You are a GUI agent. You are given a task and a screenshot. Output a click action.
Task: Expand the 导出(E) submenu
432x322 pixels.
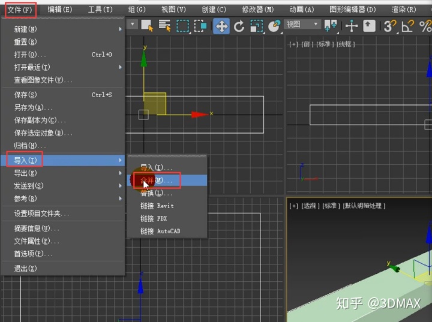(63, 173)
